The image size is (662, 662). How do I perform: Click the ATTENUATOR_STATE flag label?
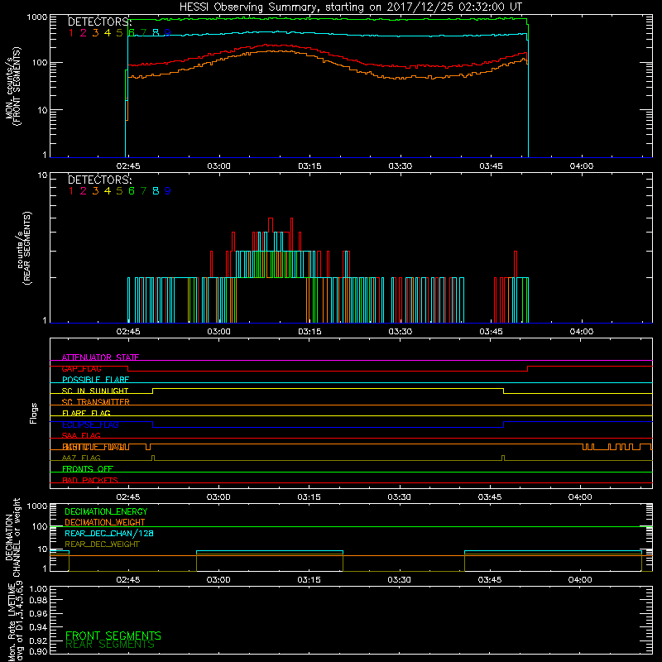[100, 357]
